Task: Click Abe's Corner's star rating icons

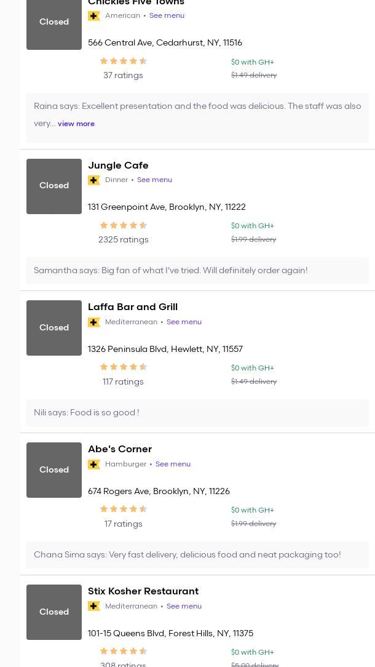Action: coord(123,509)
